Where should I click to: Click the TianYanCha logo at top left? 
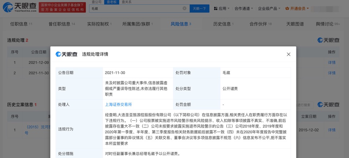[x=20, y=8]
